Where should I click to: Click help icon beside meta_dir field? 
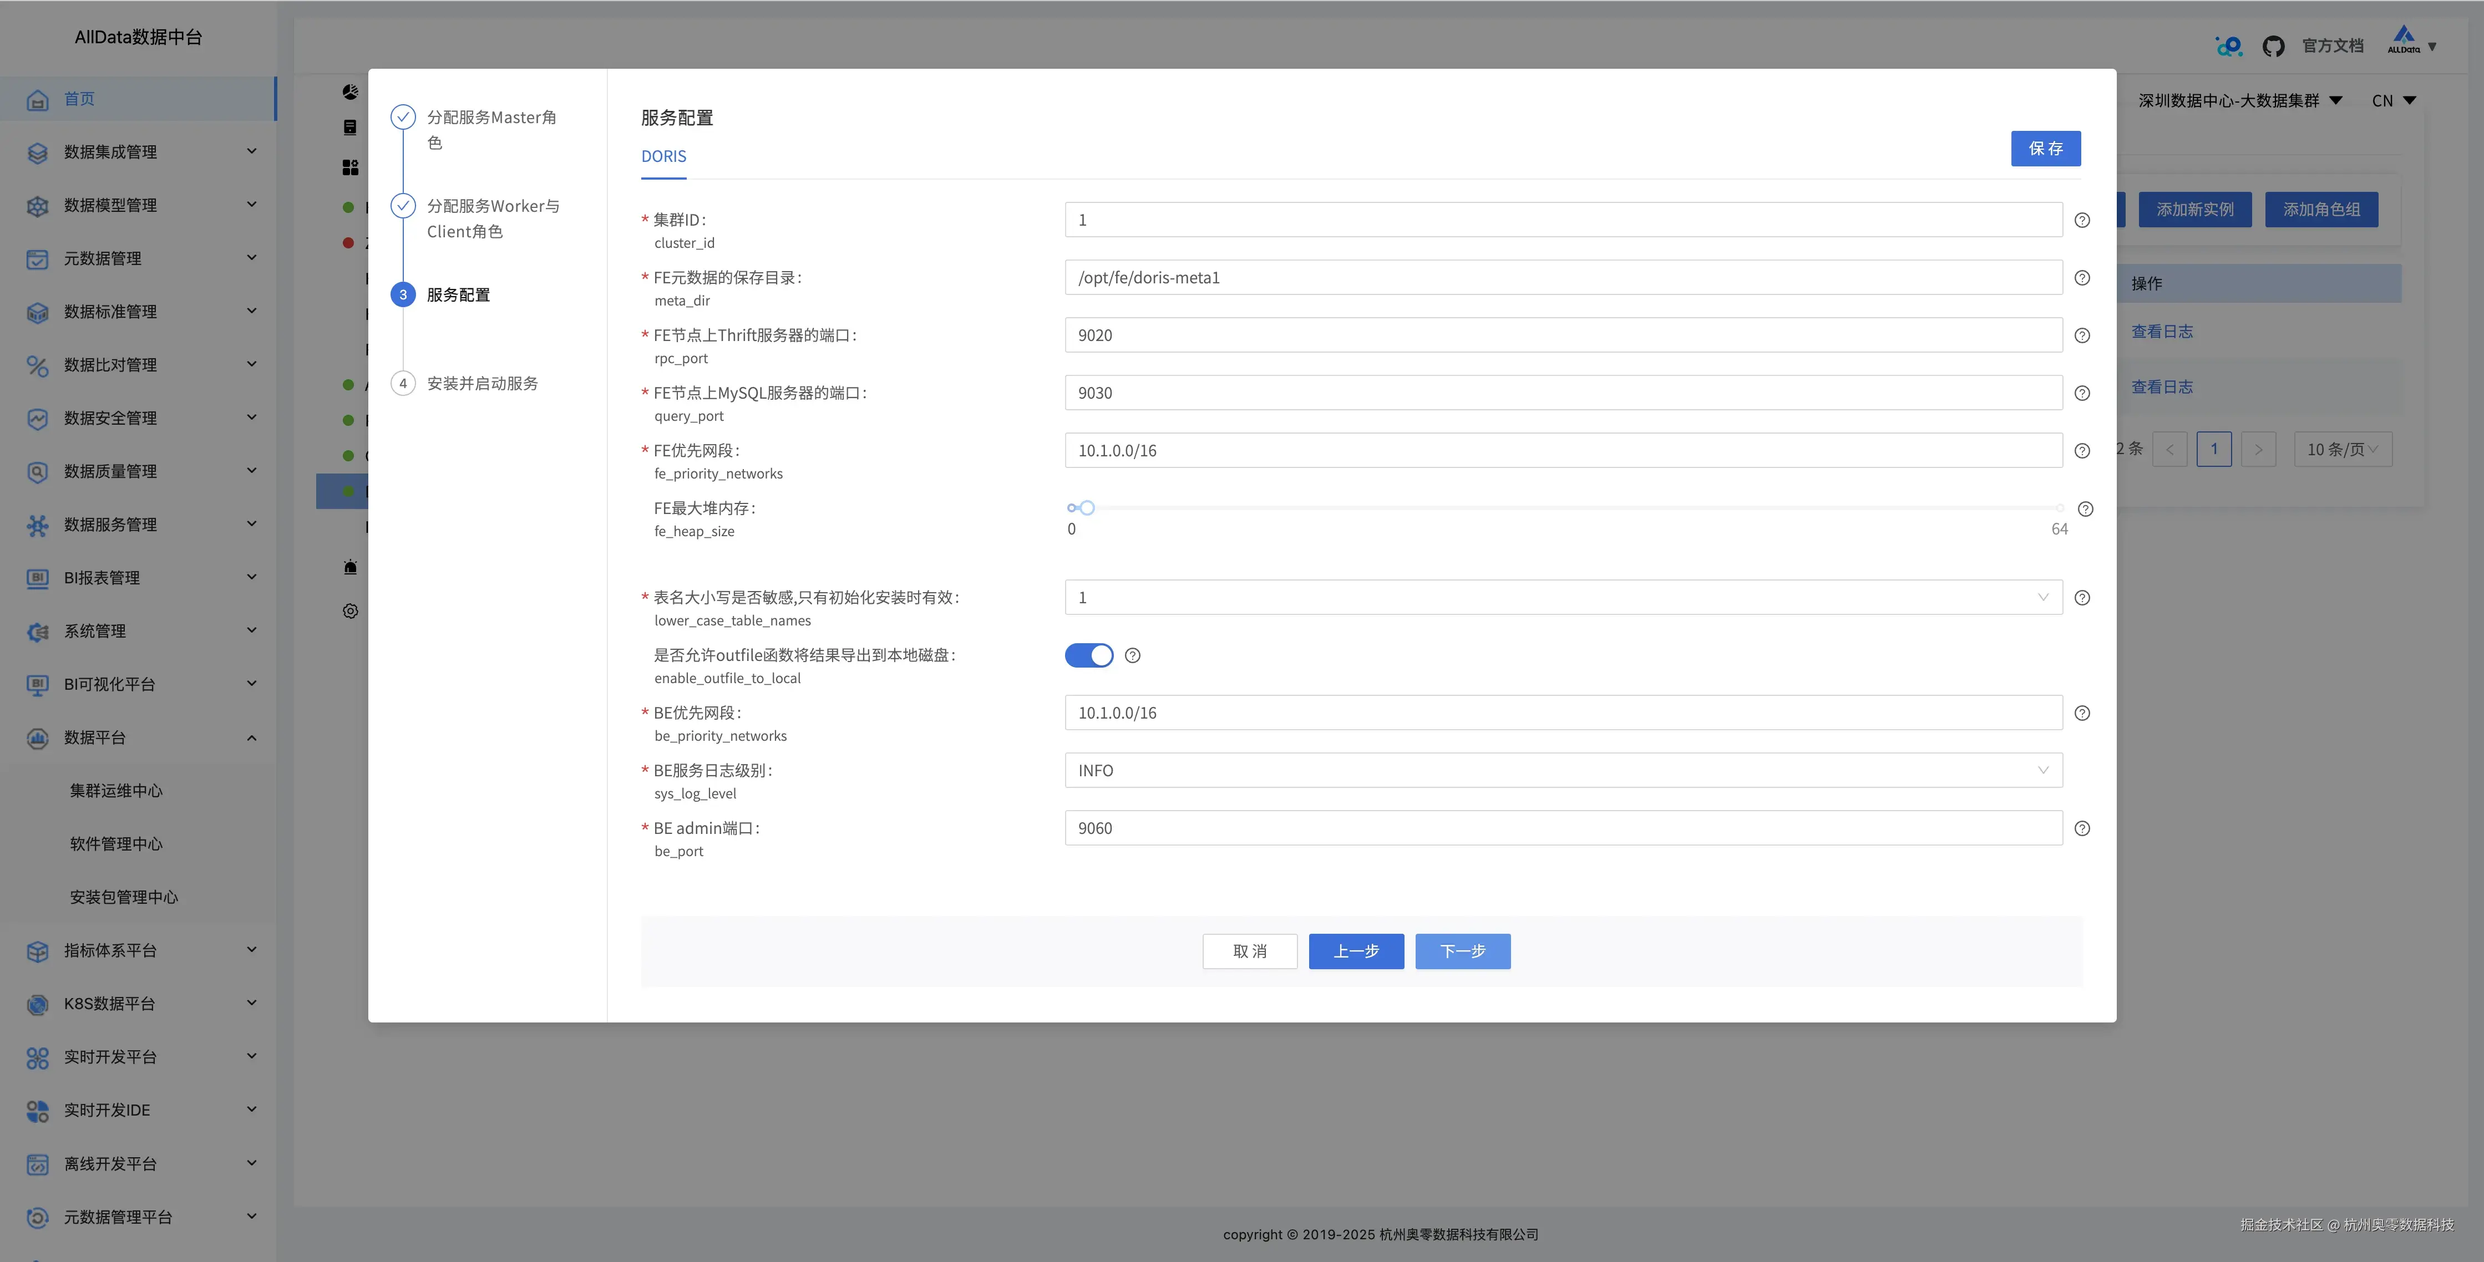pyautogui.click(x=2082, y=278)
